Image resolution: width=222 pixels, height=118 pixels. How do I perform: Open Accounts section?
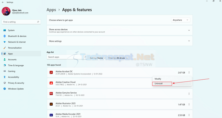21,60
